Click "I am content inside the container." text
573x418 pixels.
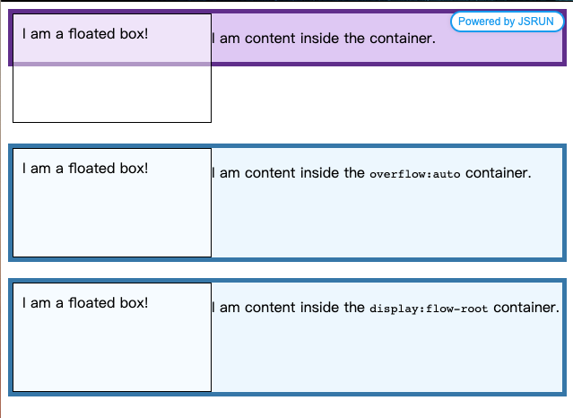point(323,39)
